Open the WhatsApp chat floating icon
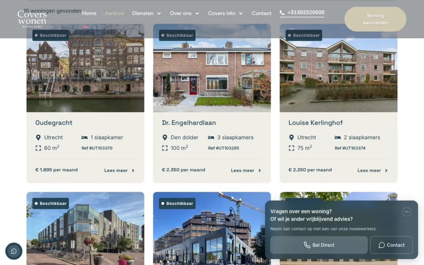This screenshot has height=265, width=424. coord(14,251)
